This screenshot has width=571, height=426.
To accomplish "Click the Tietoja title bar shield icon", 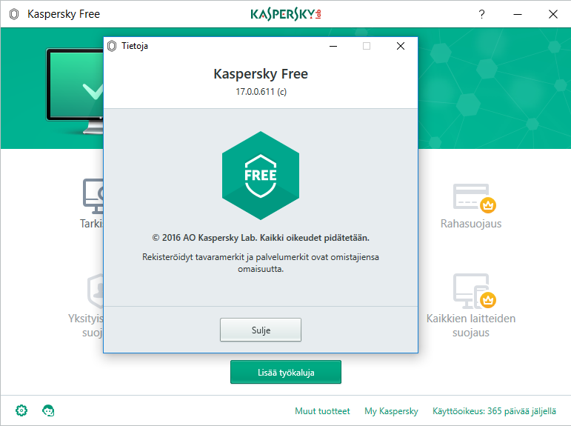I will pyautogui.click(x=112, y=46).
